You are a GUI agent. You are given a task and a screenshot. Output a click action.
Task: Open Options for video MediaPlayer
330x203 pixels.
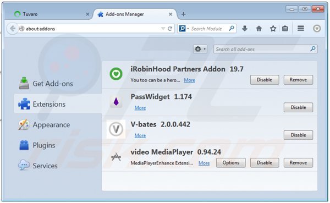click(x=231, y=163)
